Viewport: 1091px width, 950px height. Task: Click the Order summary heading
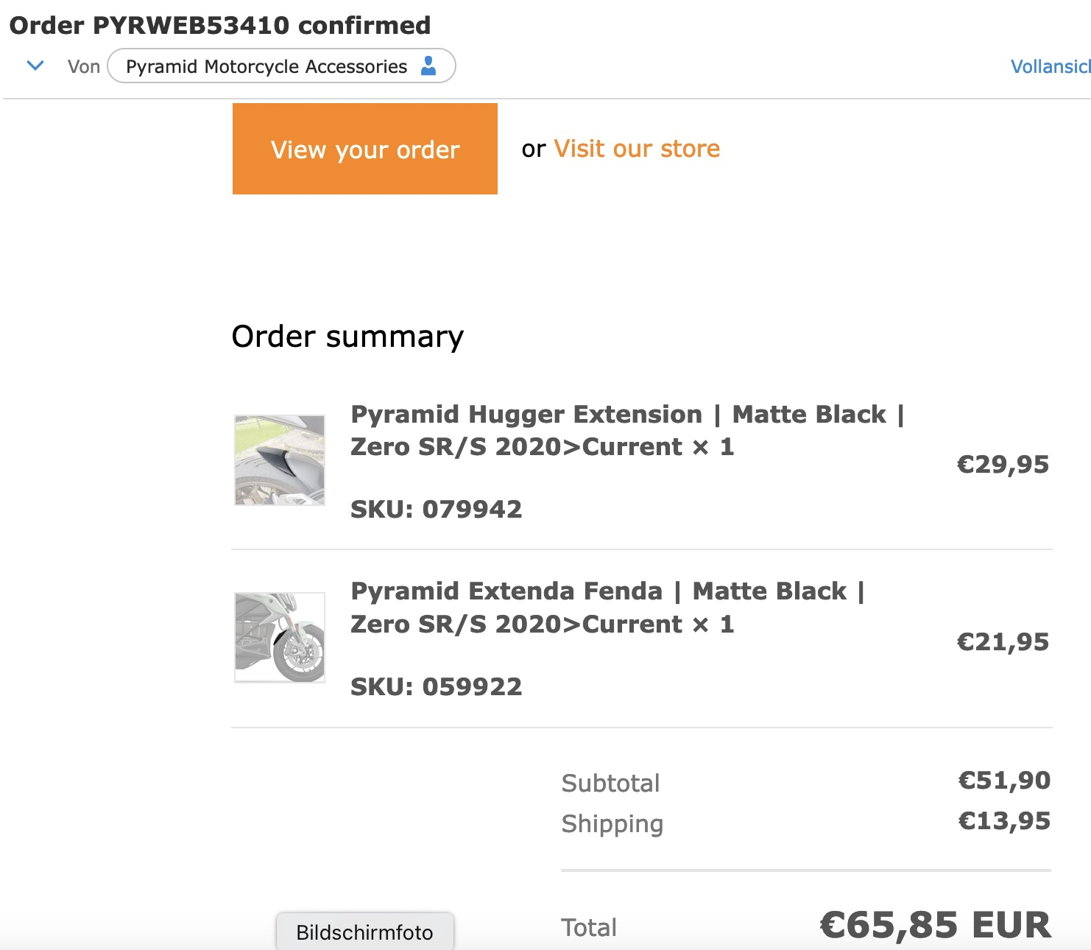pos(347,337)
